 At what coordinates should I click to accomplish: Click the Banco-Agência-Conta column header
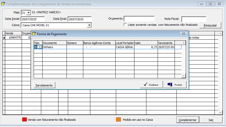(x=99, y=43)
